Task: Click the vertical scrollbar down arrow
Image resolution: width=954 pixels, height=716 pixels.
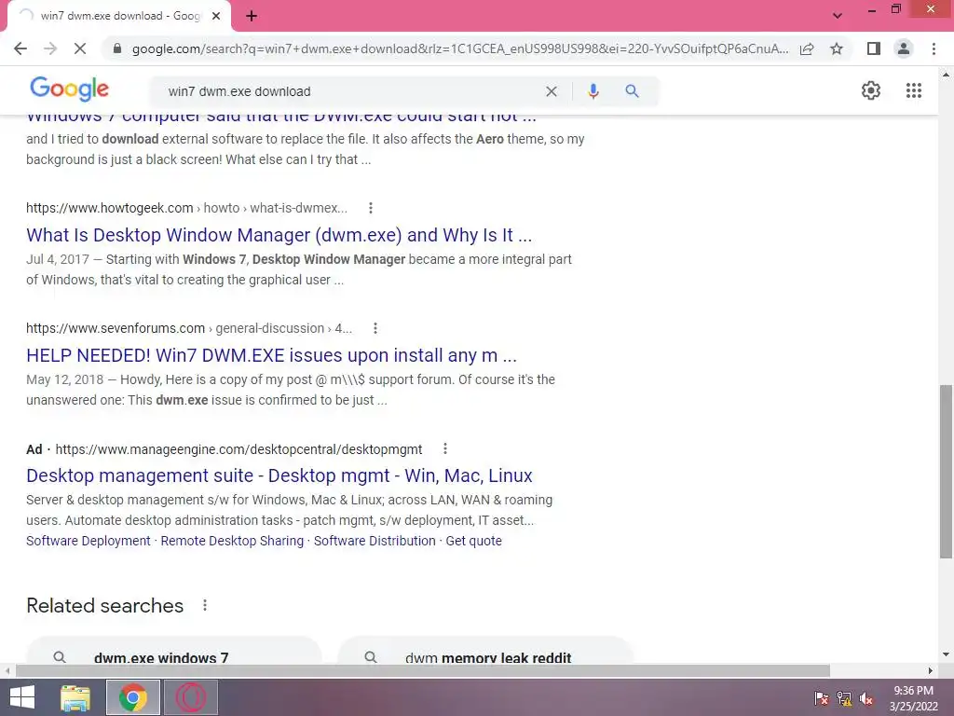Action: 946,654
